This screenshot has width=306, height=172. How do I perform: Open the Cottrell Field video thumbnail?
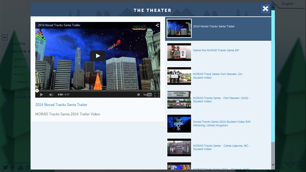point(179,100)
